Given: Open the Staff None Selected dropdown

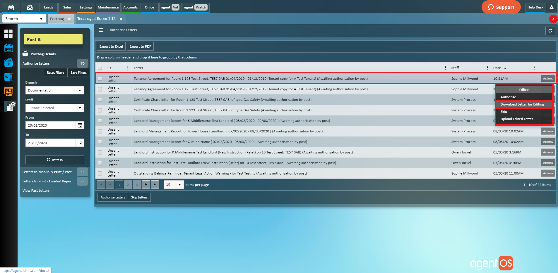Looking at the screenshot, I should click(54, 108).
